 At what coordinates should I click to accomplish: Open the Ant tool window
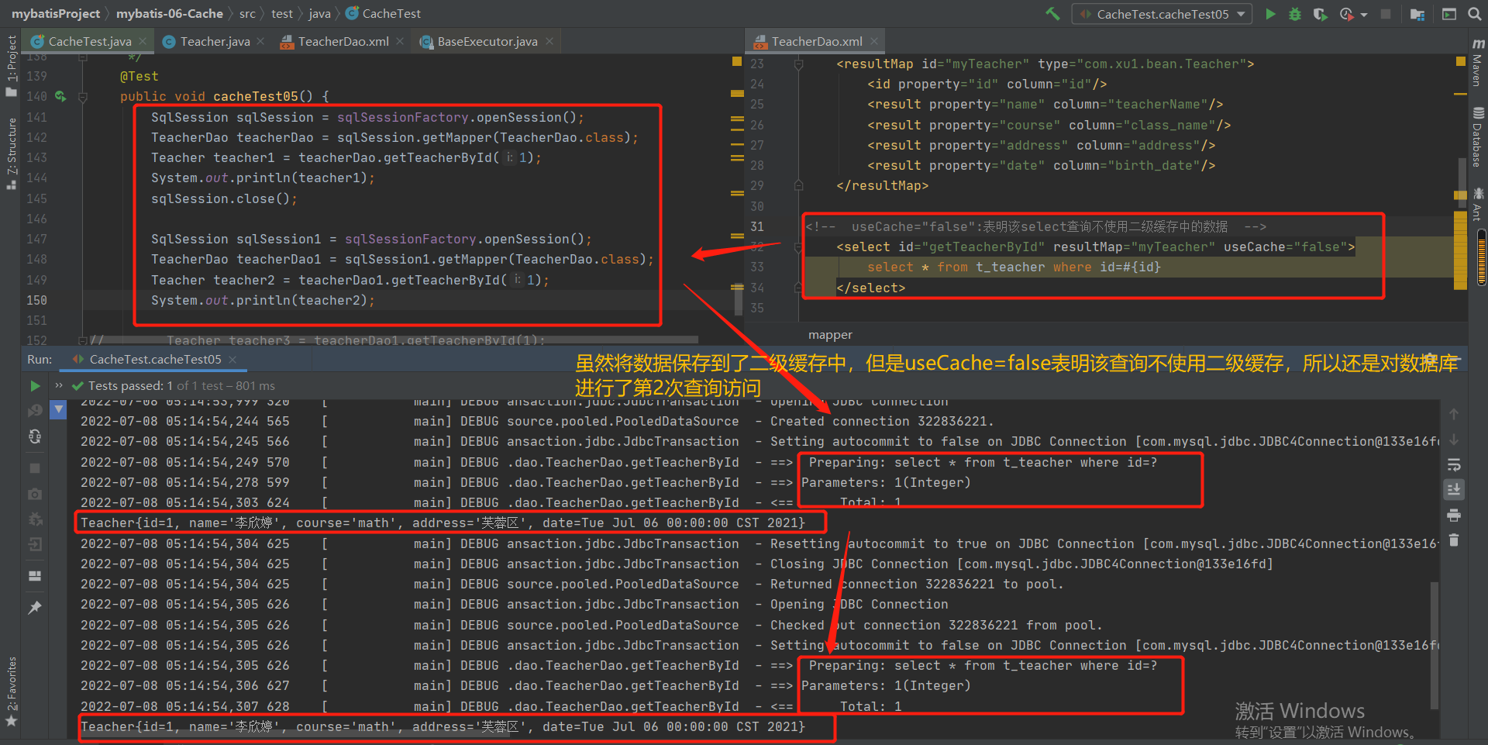[x=1478, y=205]
